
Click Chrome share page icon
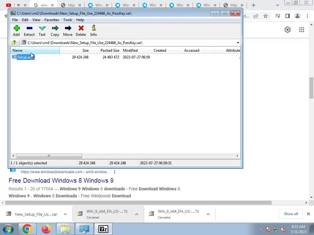[256, 16]
